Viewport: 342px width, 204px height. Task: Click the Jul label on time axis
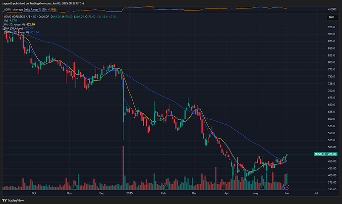coord(316,193)
